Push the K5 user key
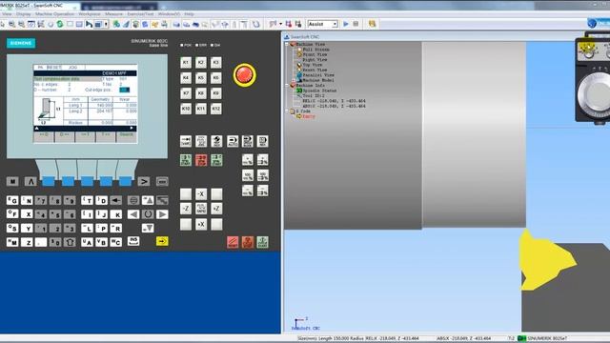 click(x=201, y=78)
